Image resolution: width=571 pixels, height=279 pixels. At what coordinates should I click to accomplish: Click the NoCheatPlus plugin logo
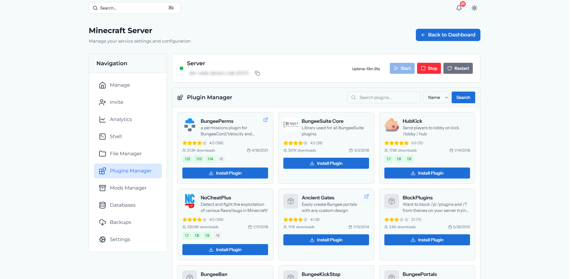[x=190, y=201]
